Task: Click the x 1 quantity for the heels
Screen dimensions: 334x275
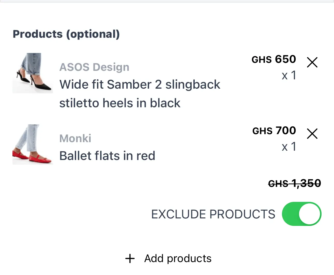Action: coord(289,75)
